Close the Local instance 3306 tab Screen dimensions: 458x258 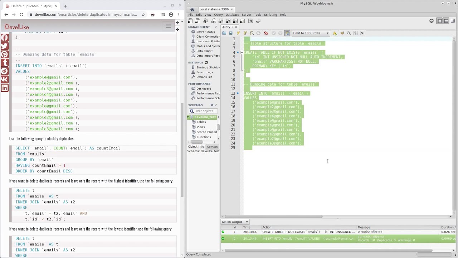point(232,9)
